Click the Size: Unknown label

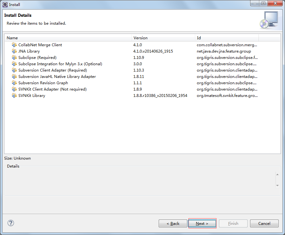17,158
